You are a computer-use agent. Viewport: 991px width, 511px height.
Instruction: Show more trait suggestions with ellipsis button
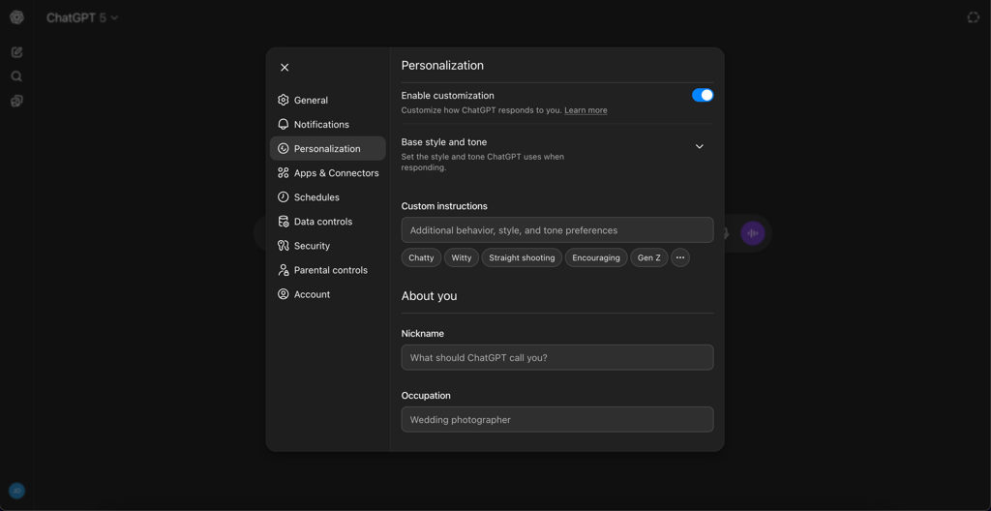[680, 257]
